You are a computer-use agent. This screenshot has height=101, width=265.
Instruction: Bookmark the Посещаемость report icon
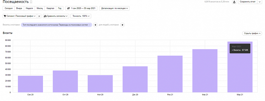(x=31, y=2)
